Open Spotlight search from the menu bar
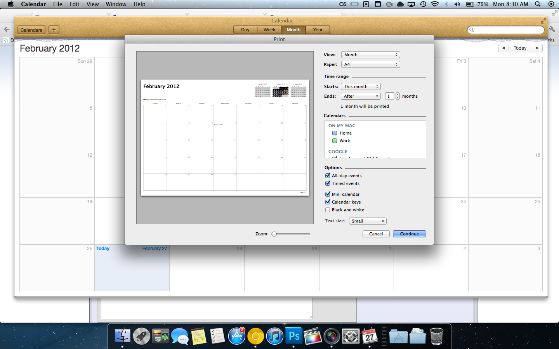 pyautogui.click(x=537, y=4)
